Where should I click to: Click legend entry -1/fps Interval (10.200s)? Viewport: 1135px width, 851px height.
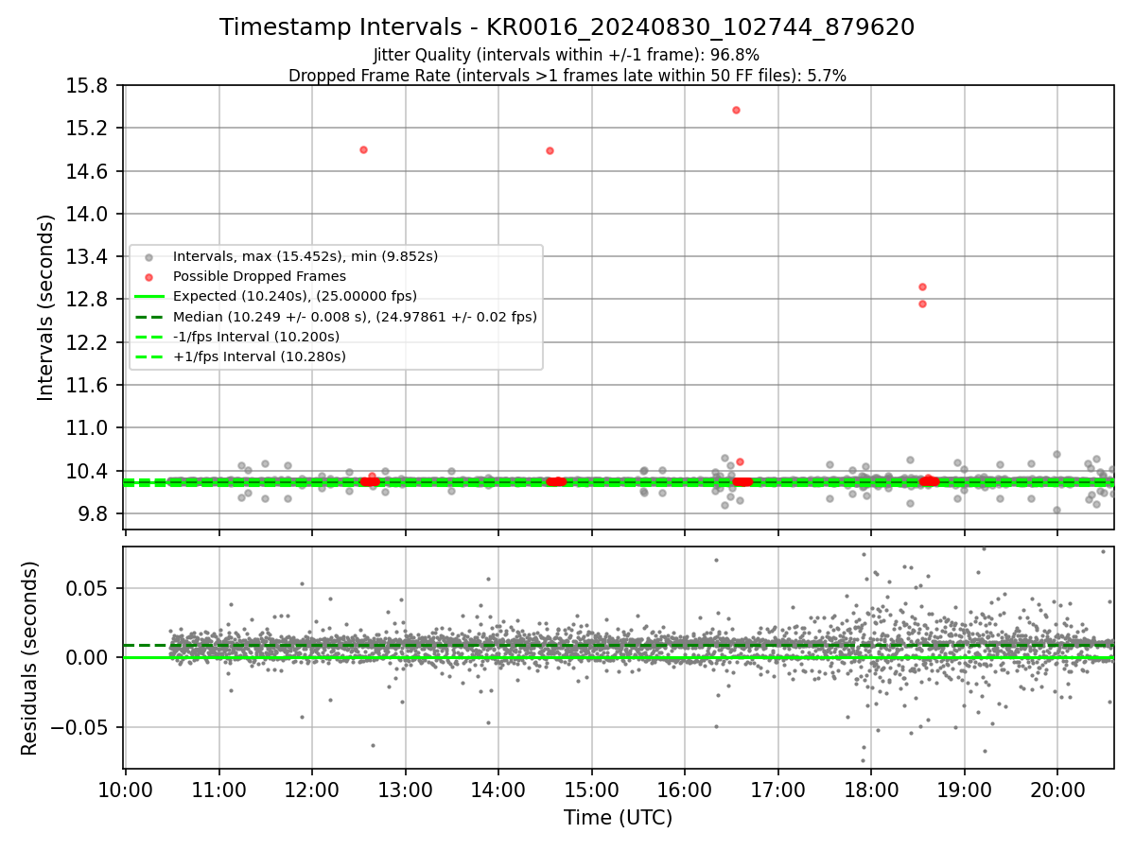256,337
